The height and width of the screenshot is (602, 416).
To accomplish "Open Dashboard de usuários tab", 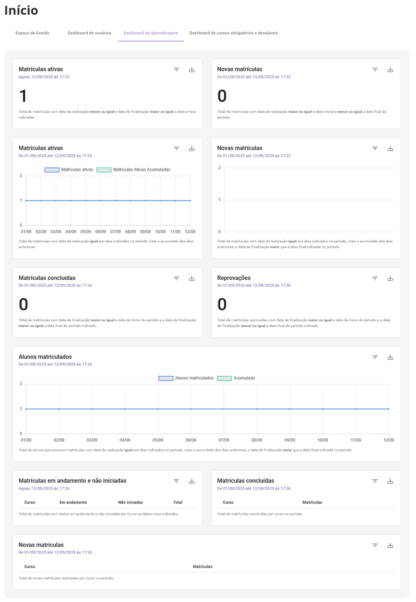I will tap(89, 33).
